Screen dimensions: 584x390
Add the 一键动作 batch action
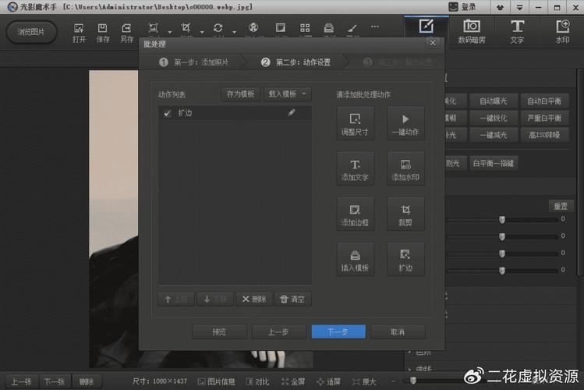pyautogui.click(x=405, y=123)
